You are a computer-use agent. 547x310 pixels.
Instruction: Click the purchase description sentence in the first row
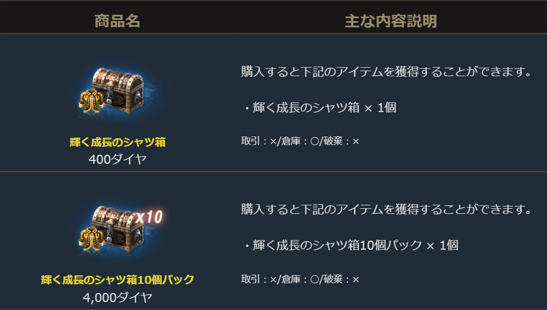tap(386, 72)
